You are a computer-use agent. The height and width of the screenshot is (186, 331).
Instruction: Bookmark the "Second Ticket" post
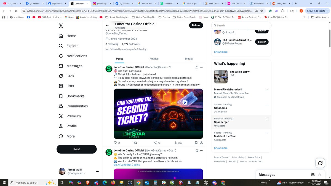(x=196, y=143)
